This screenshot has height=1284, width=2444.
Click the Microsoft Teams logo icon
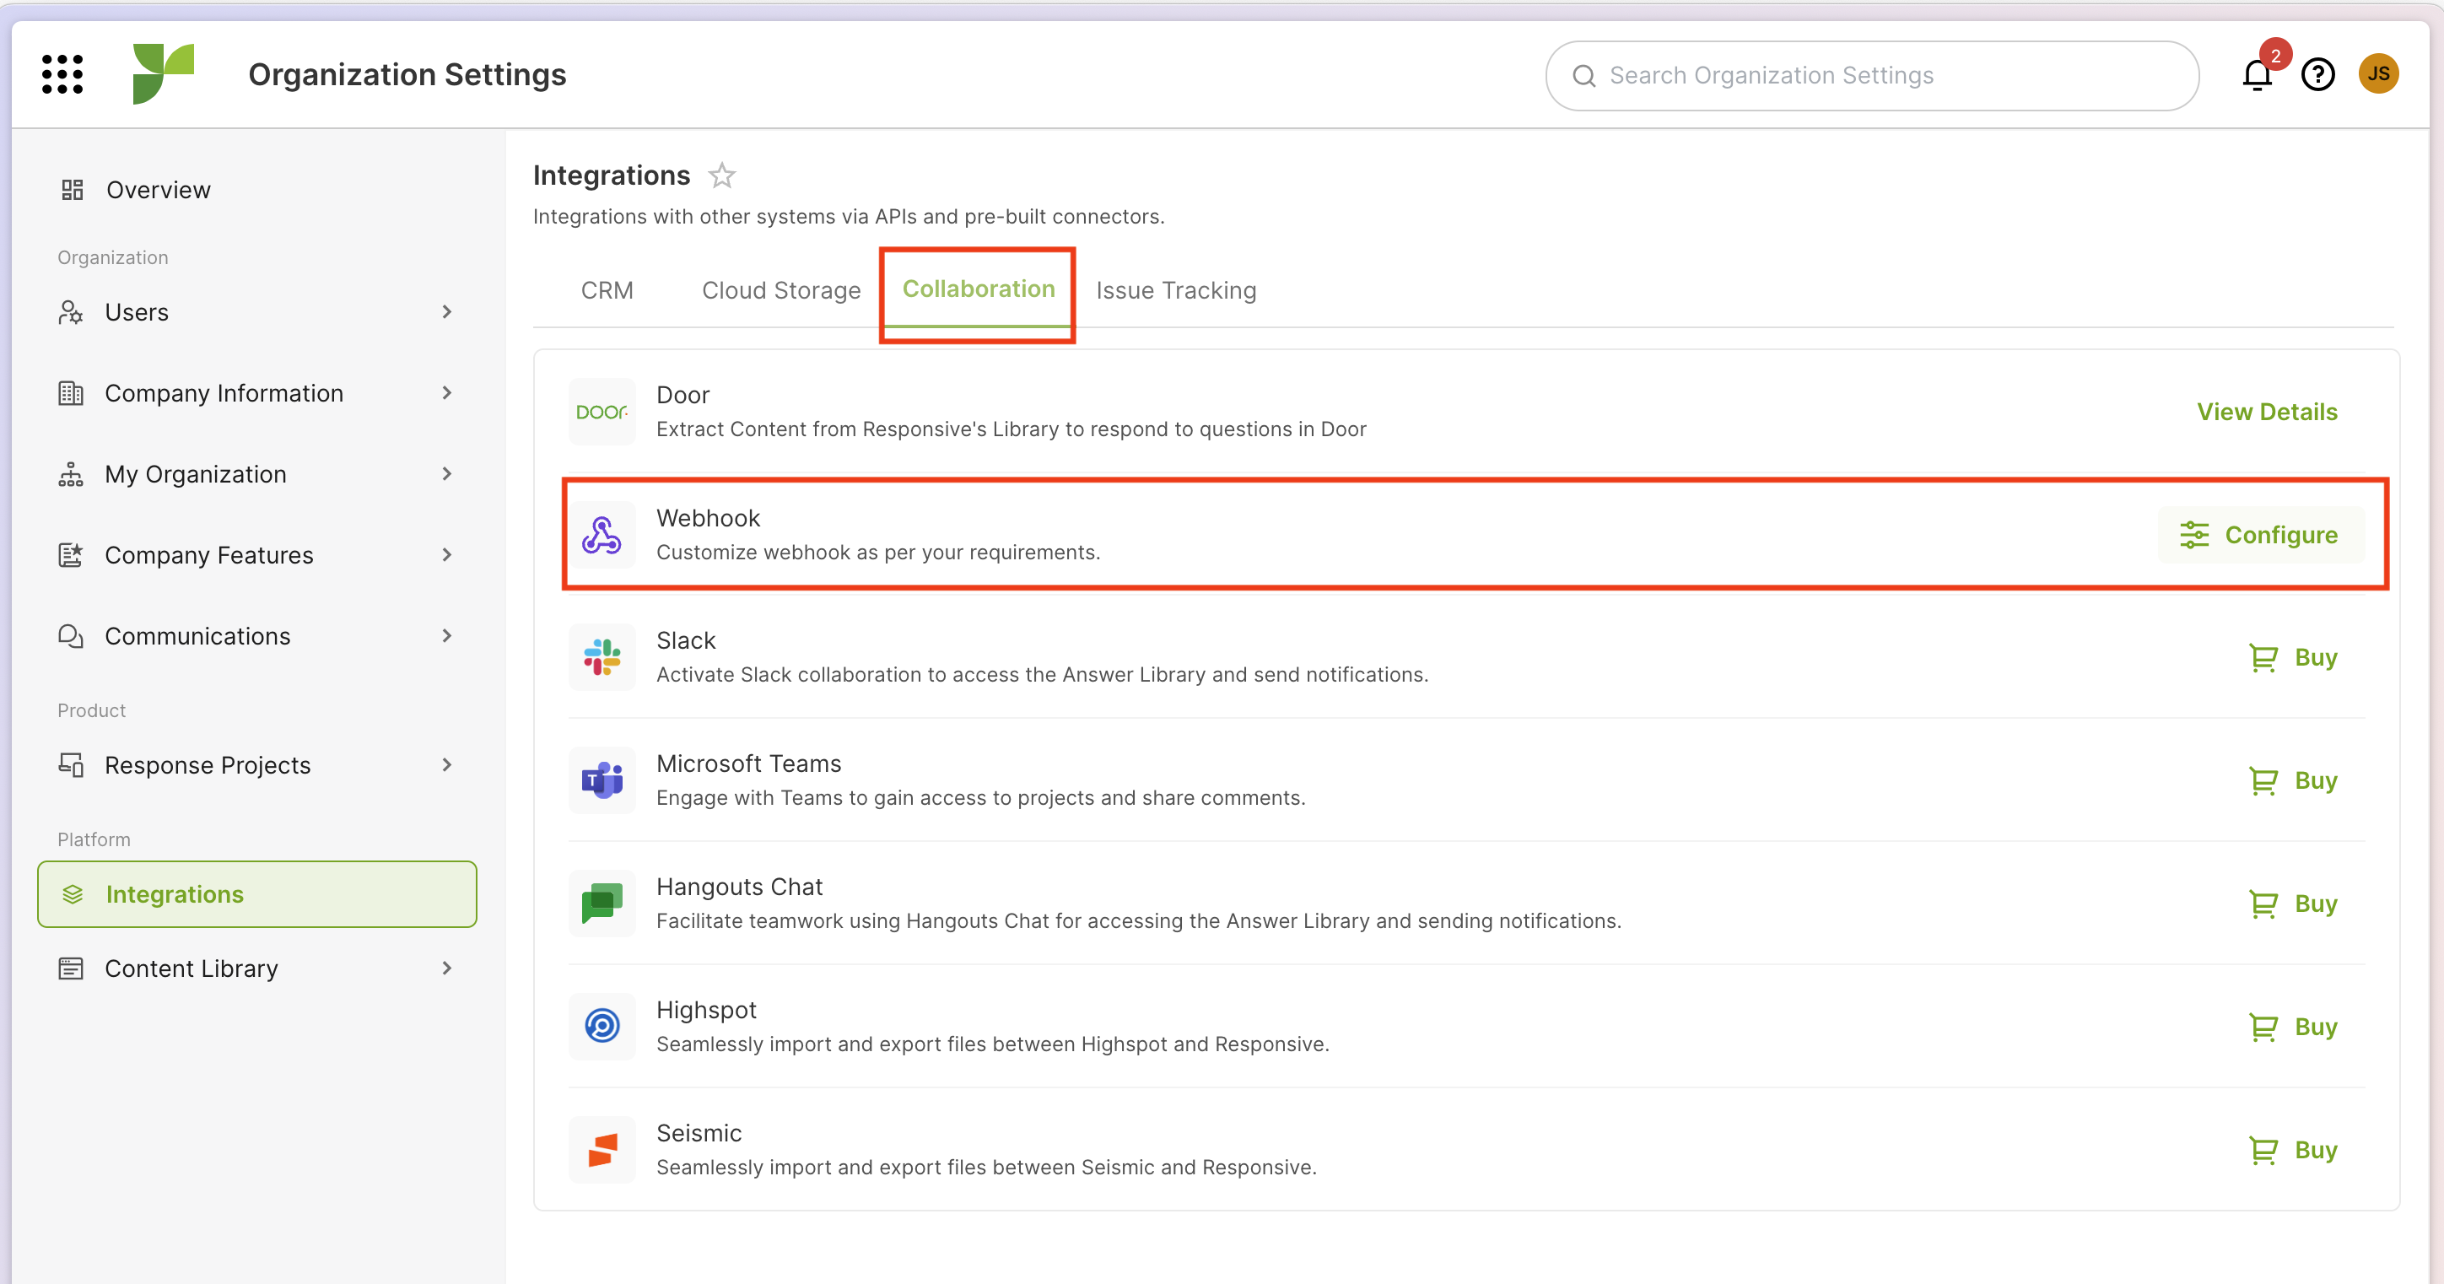pyautogui.click(x=602, y=780)
